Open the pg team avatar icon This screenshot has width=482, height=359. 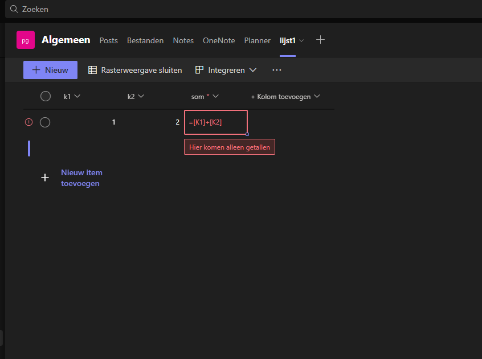click(26, 40)
